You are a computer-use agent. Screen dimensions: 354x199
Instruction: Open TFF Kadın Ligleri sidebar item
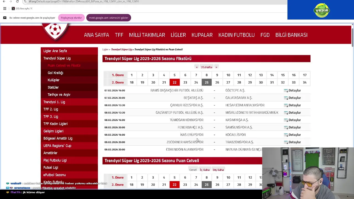point(69,124)
